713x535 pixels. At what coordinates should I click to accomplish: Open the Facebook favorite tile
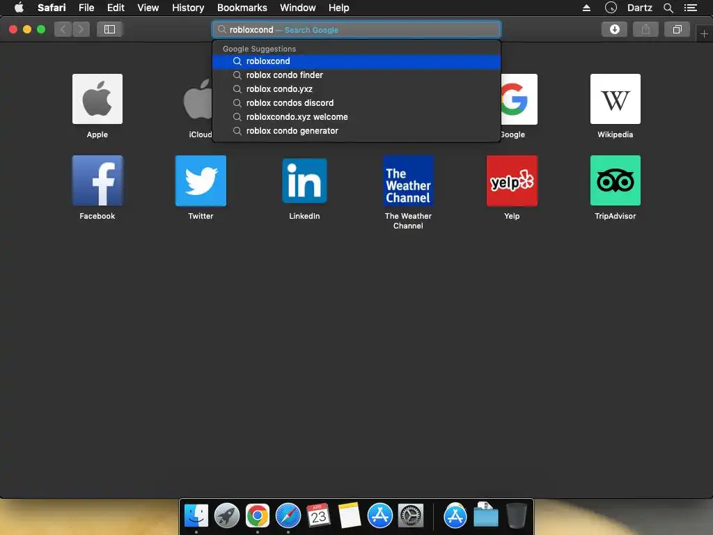click(x=97, y=180)
